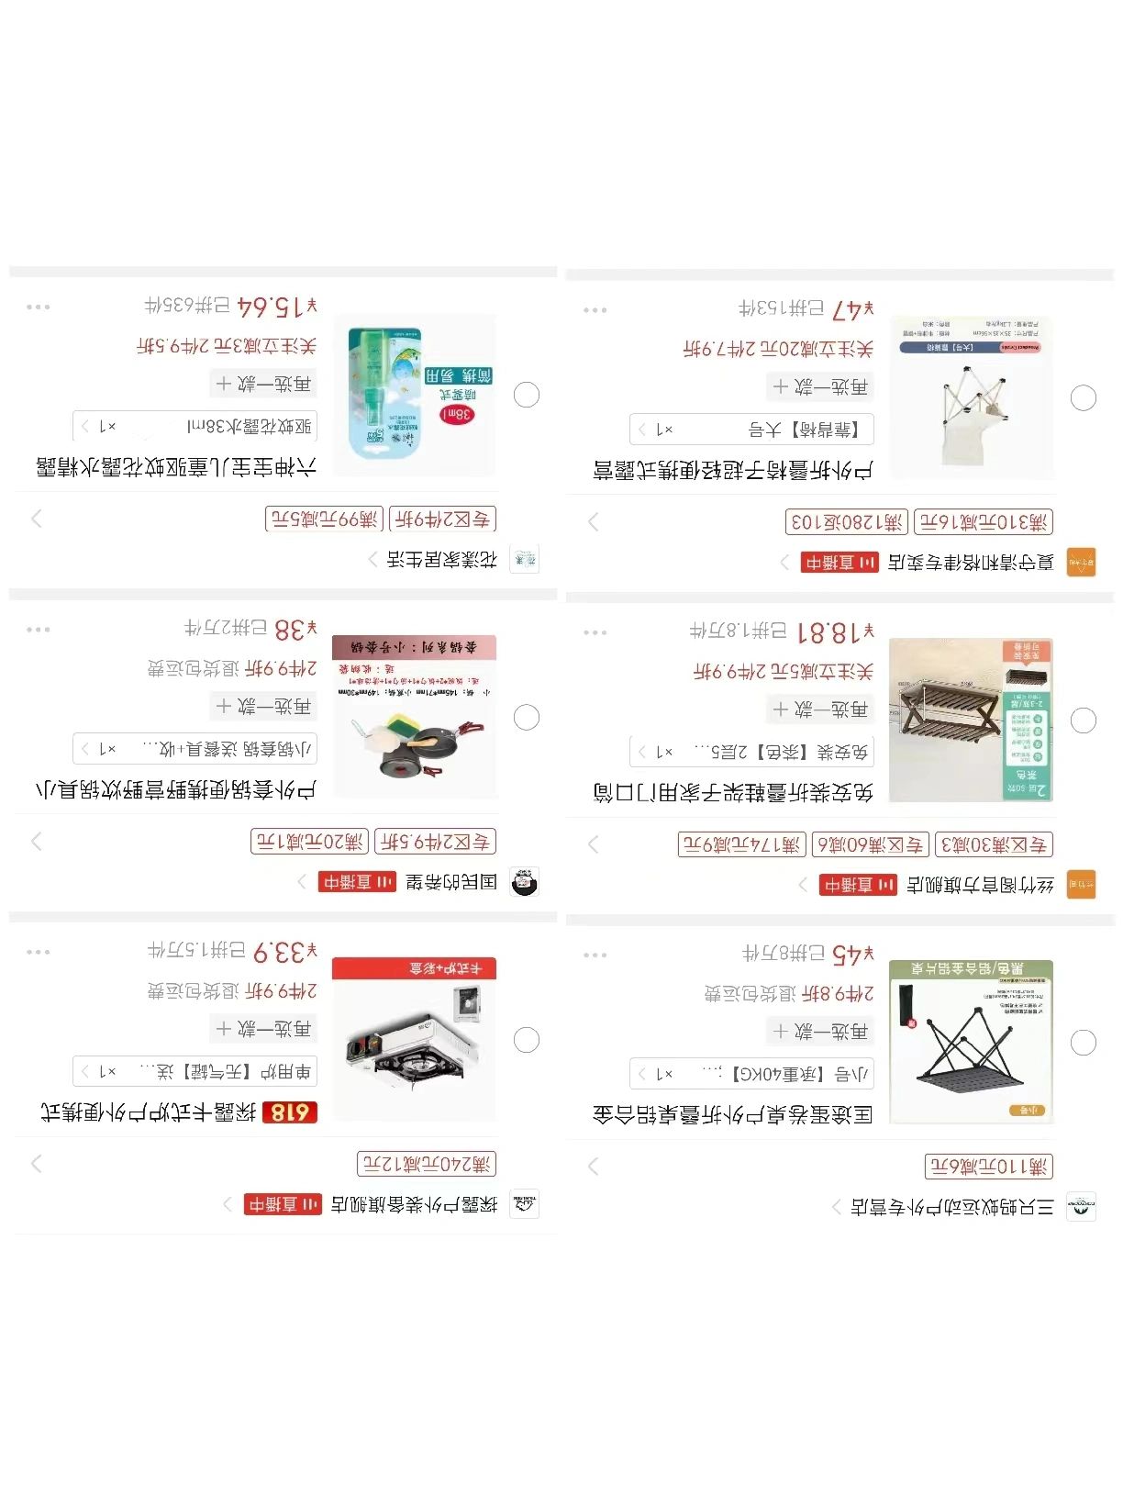Open shop link 夏令清和格律专卖店
1123x1497 pixels.
click(971, 562)
